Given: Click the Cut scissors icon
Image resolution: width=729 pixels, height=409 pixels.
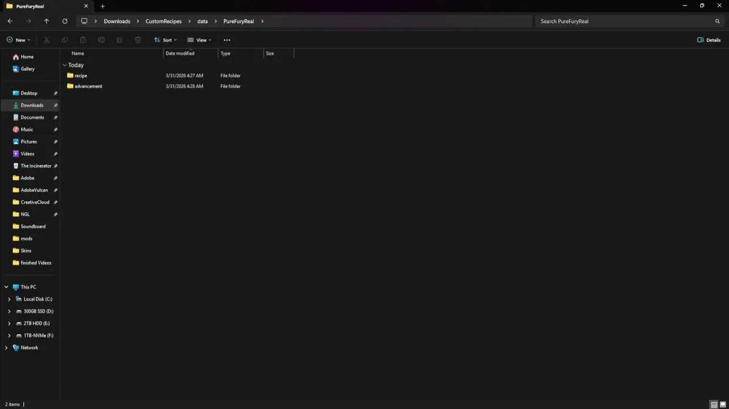Looking at the screenshot, I should coord(47,40).
